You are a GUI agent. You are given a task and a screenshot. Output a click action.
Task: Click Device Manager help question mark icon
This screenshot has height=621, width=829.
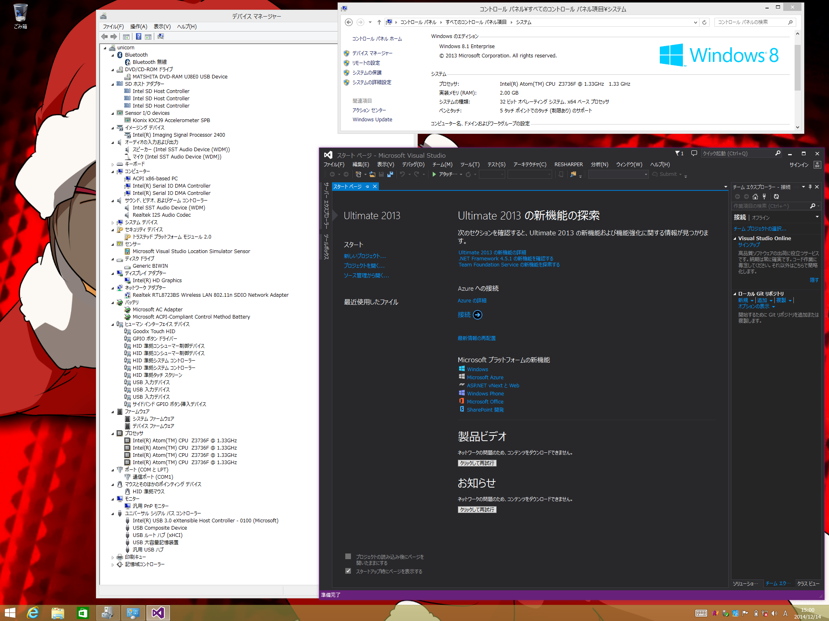click(x=138, y=37)
